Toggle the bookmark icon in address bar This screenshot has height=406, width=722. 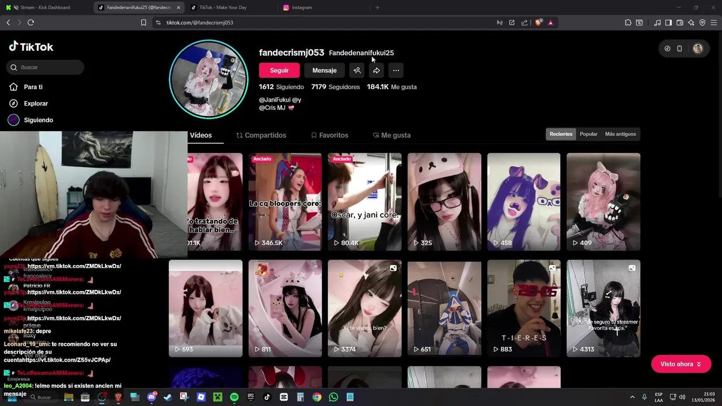click(x=143, y=23)
